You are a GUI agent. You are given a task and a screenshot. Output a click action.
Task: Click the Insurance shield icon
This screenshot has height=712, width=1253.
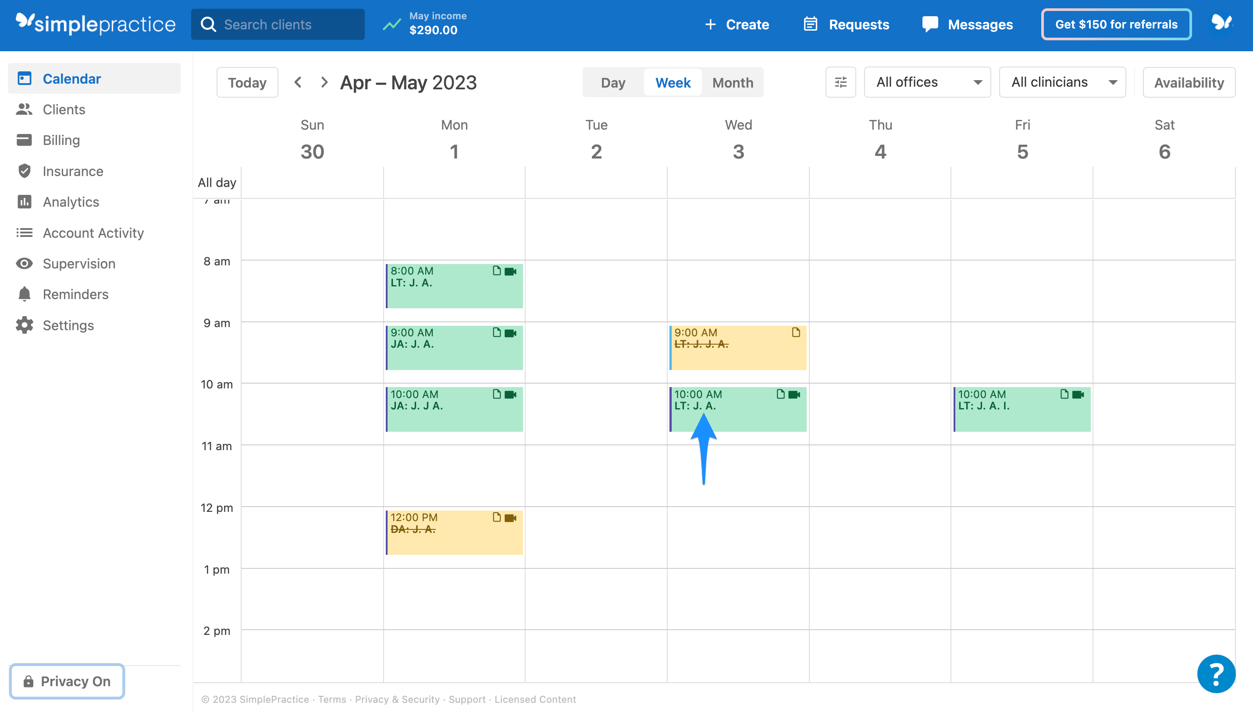coord(24,171)
